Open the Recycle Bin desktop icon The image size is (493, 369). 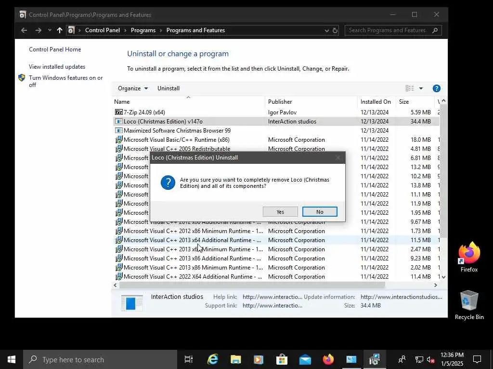point(469,305)
